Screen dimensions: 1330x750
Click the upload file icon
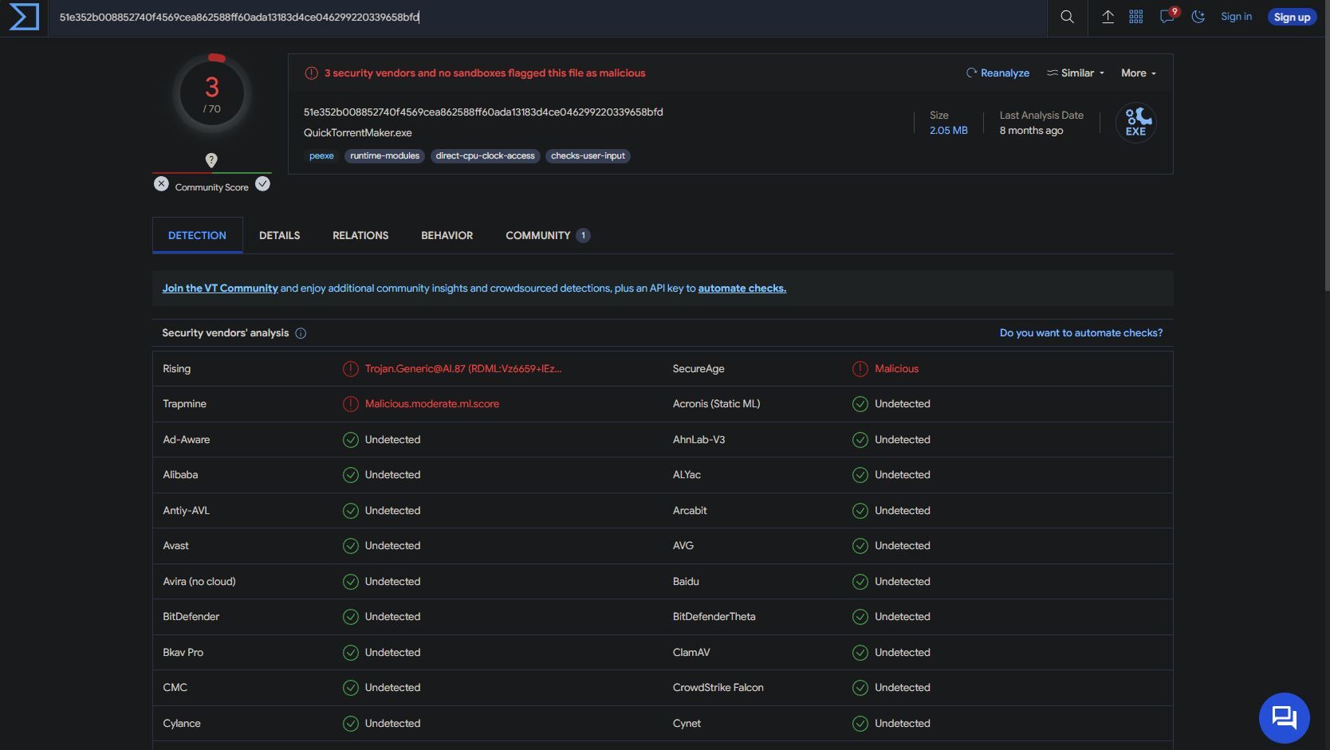[1108, 17]
